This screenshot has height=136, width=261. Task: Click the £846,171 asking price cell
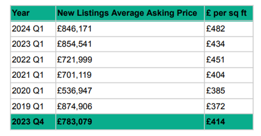[x=75, y=29]
